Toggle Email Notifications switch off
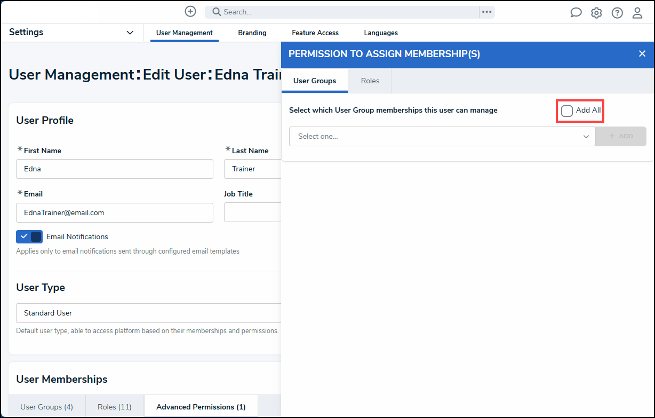This screenshot has width=655, height=418. point(29,236)
